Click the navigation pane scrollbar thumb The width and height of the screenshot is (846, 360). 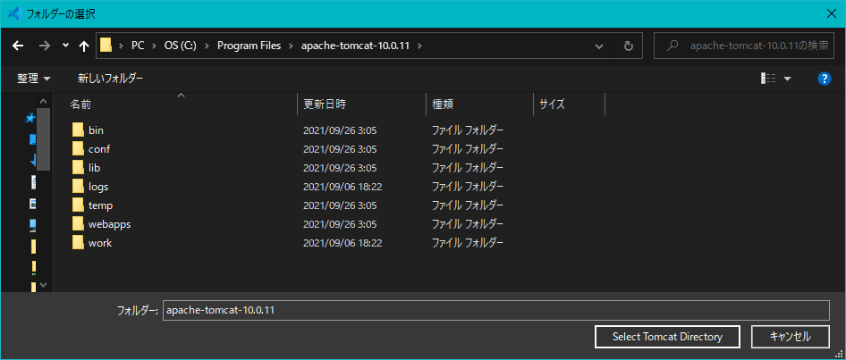[44, 139]
